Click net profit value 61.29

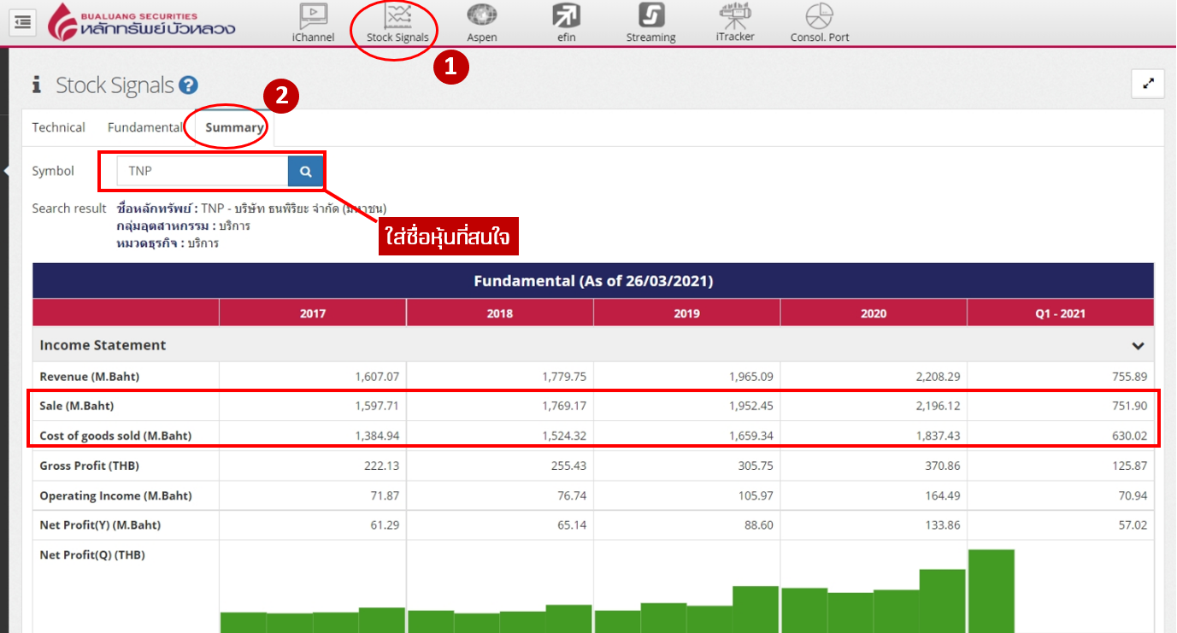pos(384,525)
